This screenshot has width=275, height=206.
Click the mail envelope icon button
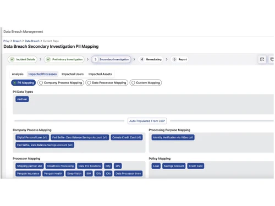pyautogui.click(x=262, y=59)
